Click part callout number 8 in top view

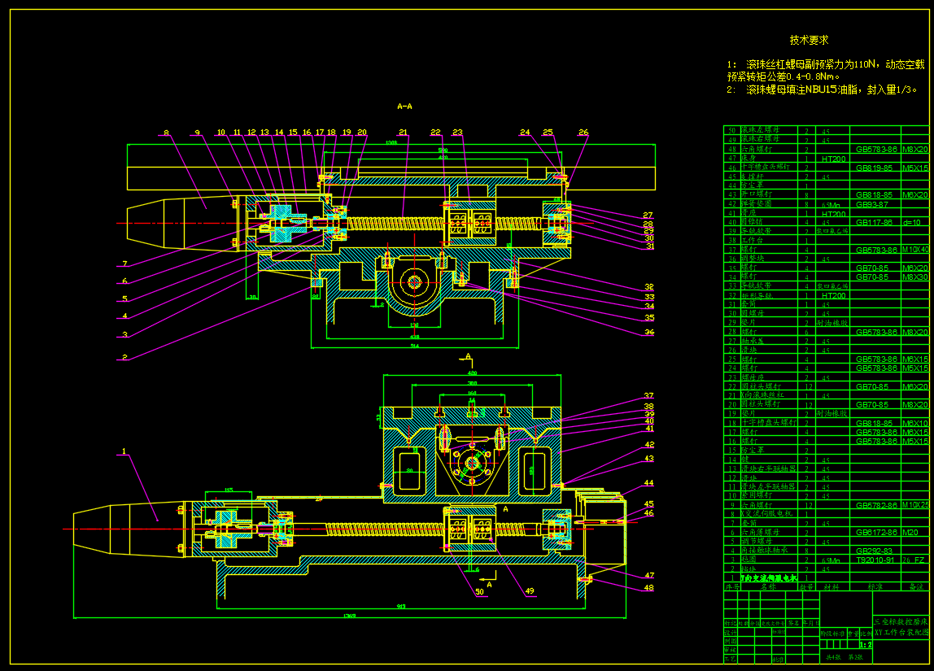tap(166, 132)
